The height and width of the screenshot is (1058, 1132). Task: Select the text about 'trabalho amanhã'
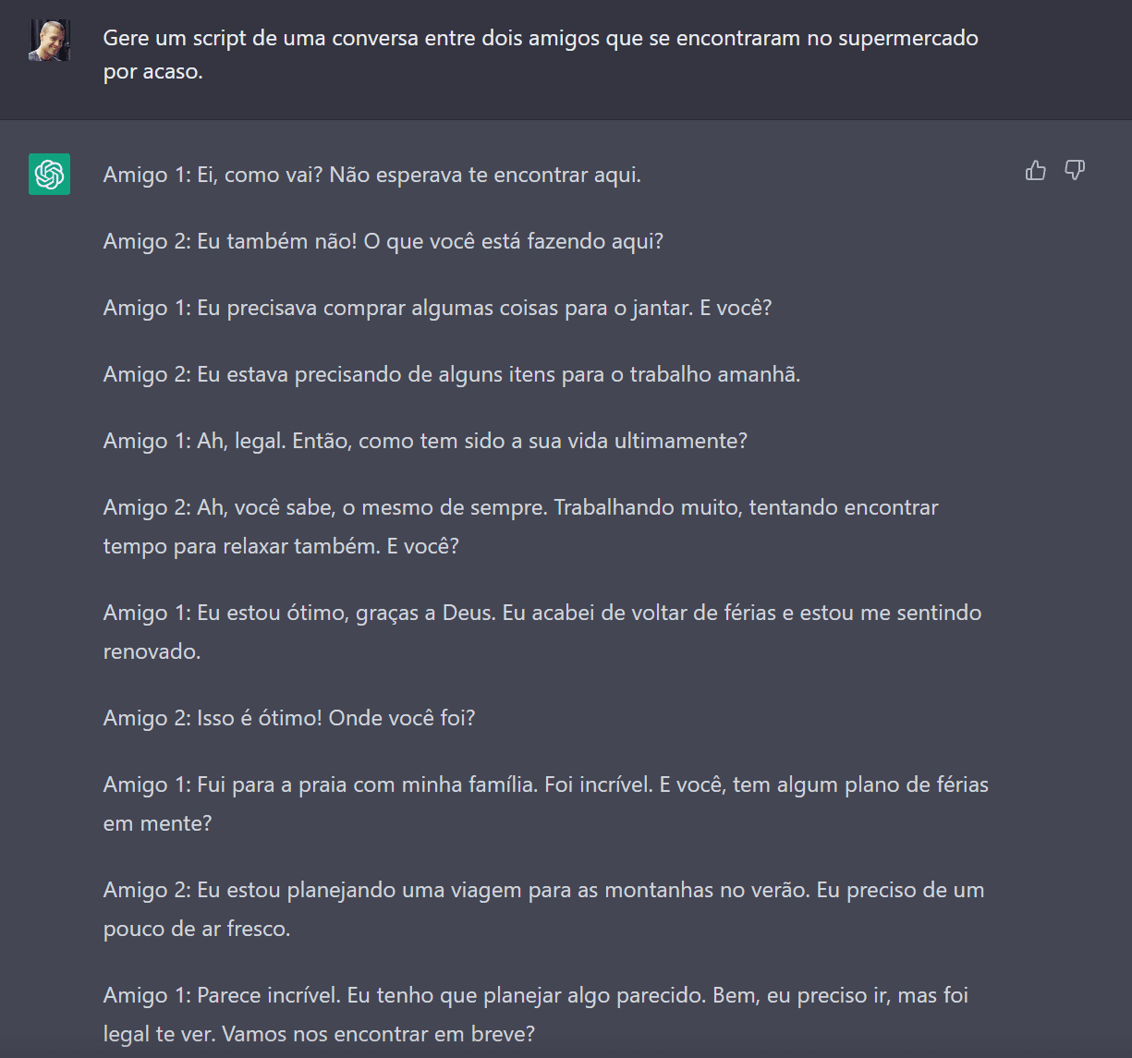click(x=452, y=374)
